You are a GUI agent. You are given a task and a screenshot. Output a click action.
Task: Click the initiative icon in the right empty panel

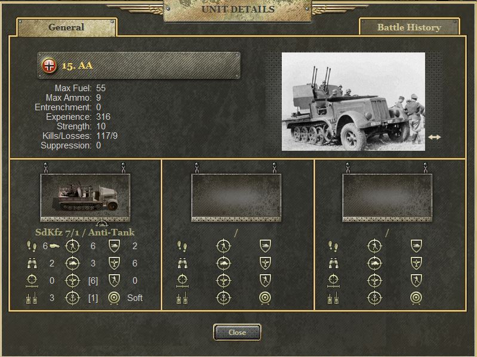(333, 298)
